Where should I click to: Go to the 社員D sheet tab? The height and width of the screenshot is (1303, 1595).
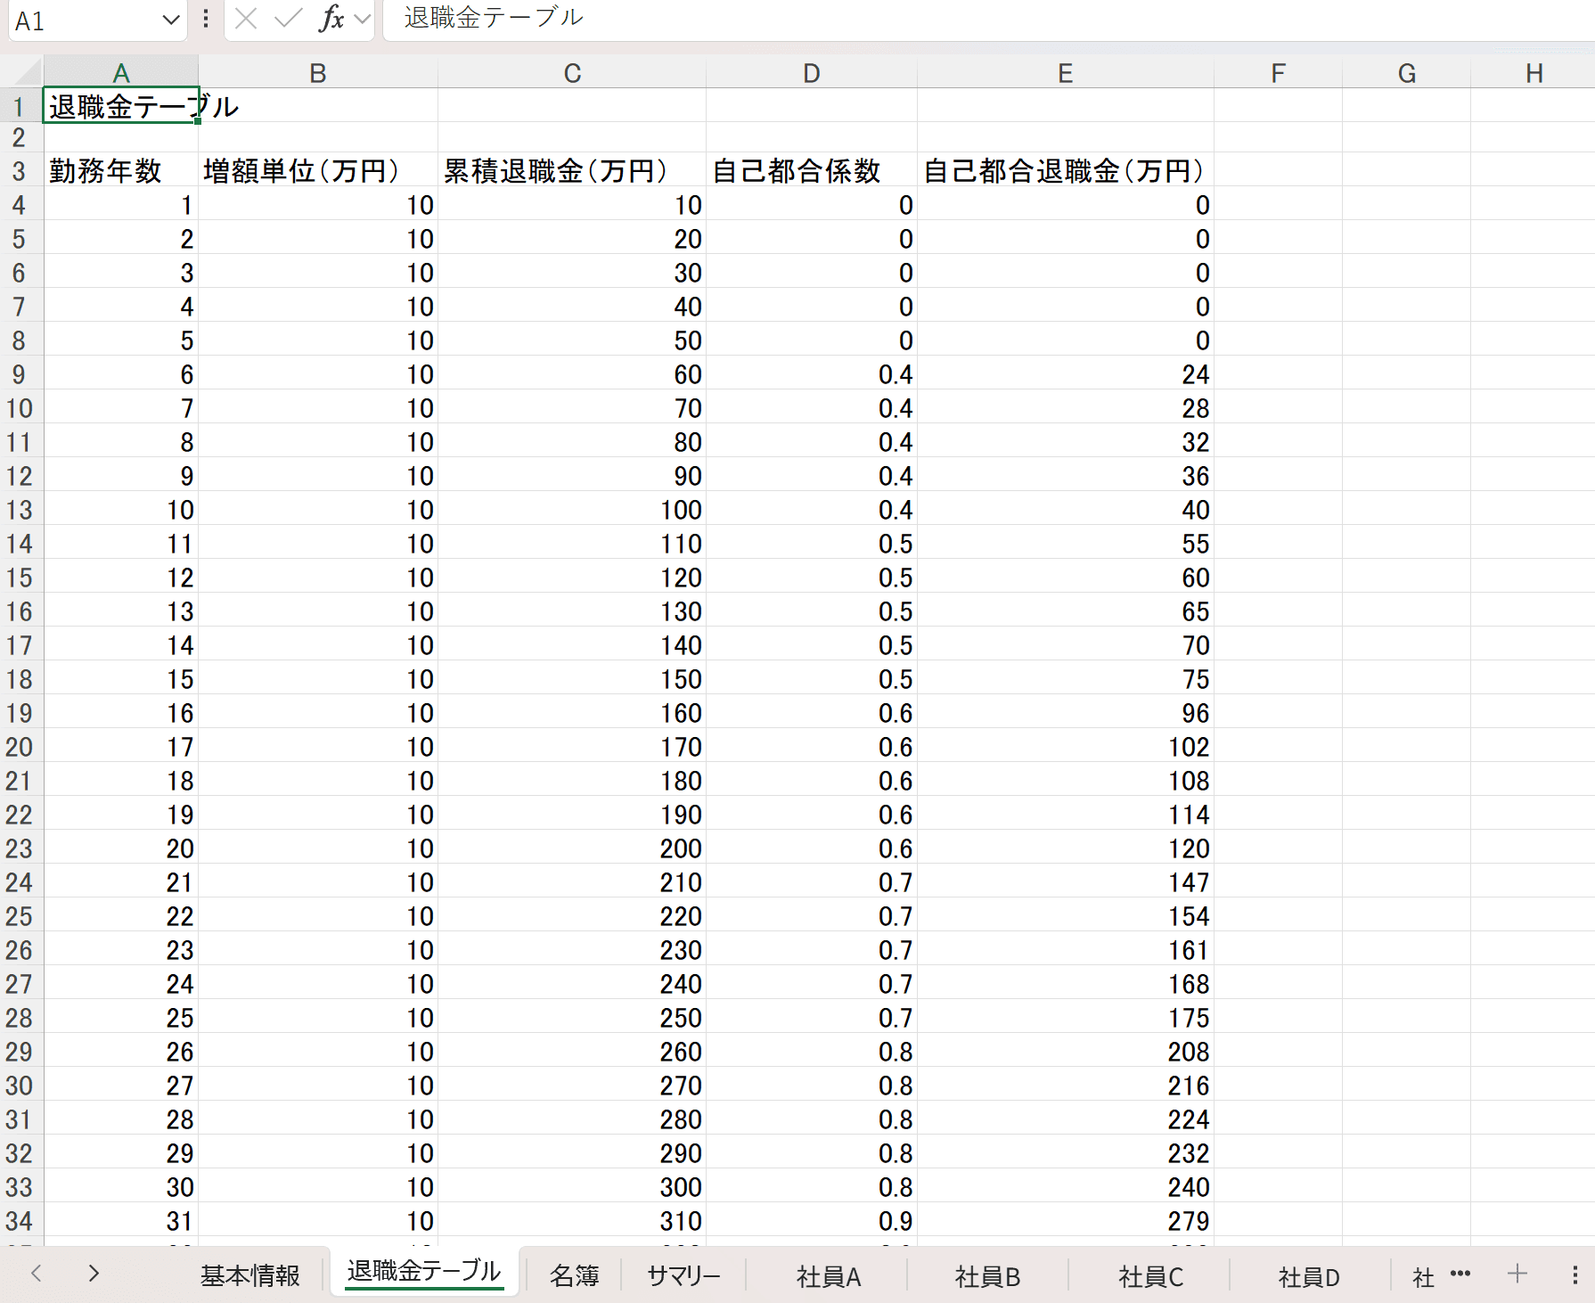pos(1309,1276)
